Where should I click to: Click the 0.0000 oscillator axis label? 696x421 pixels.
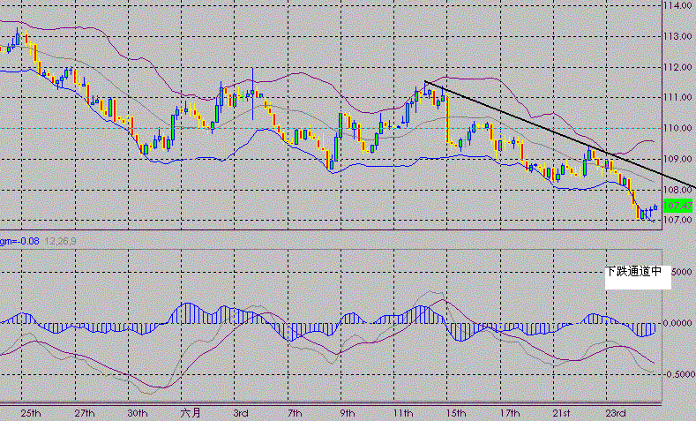[x=678, y=323]
